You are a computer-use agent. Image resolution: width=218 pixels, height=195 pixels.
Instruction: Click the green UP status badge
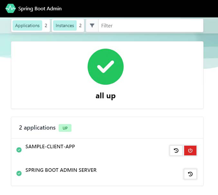point(65,128)
